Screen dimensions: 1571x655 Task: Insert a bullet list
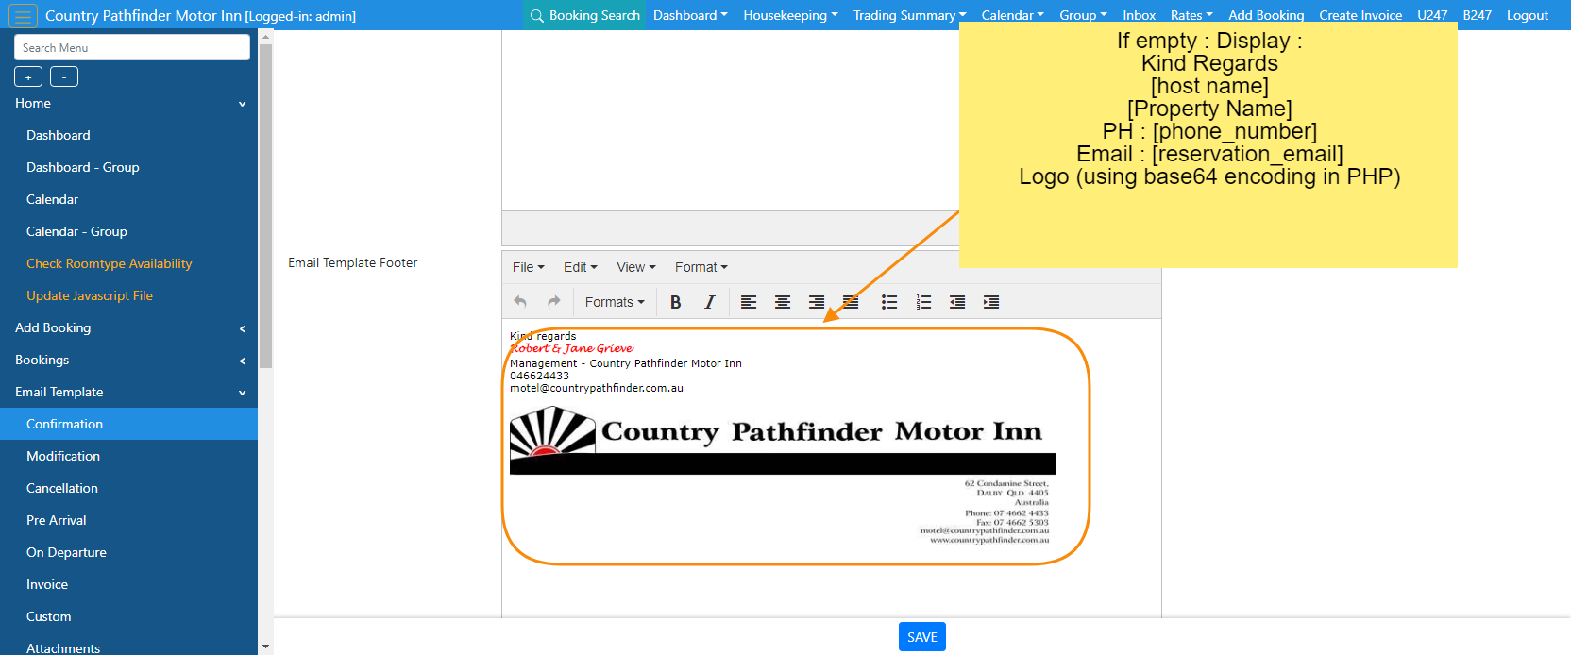(889, 302)
